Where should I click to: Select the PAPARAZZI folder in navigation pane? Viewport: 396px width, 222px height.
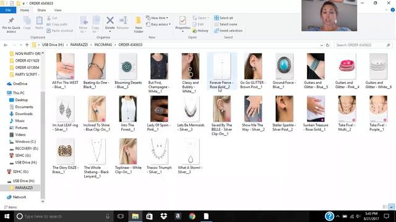24,187
